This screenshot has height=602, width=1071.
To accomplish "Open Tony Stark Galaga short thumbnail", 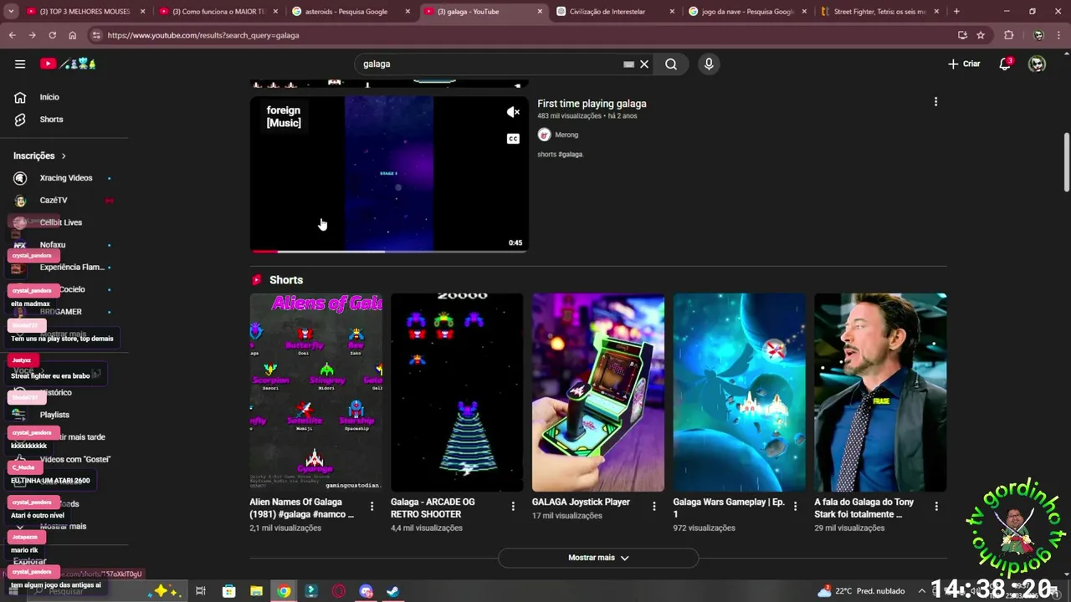I will click(x=880, y=392).
